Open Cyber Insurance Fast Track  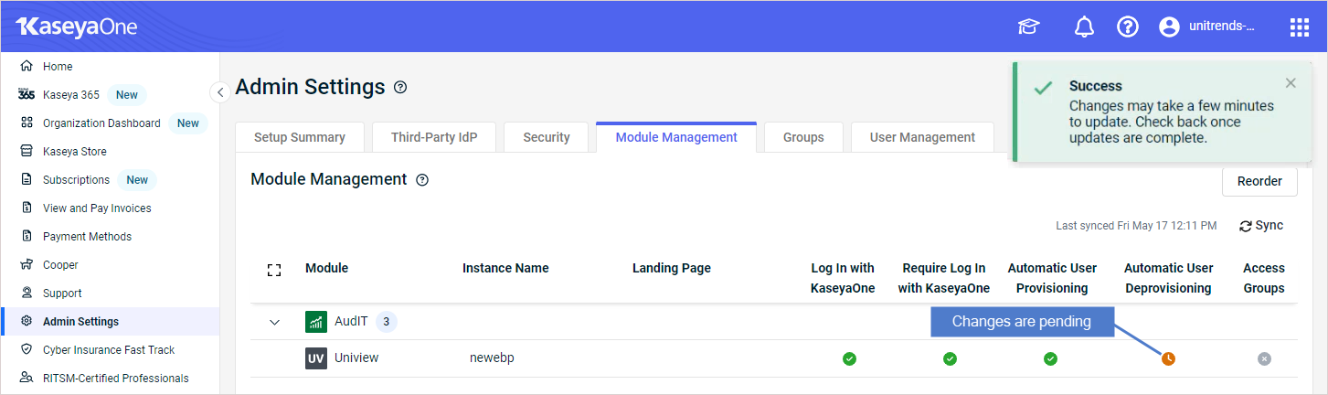(x=109, y=350)
